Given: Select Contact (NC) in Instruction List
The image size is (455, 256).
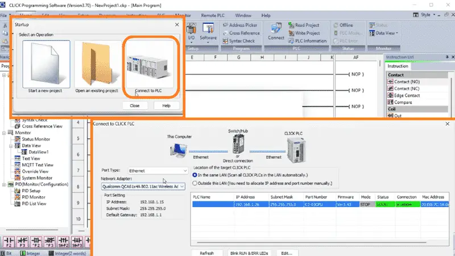Looking at the screenshot, I should 404,89.
